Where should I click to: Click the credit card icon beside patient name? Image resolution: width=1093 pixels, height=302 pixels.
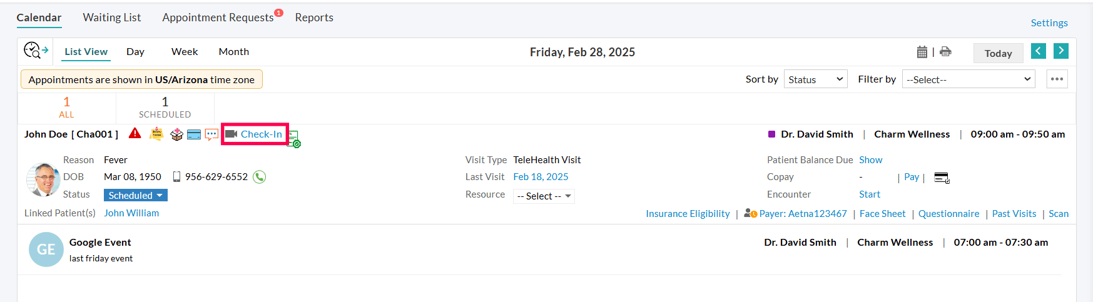(194, 134)
